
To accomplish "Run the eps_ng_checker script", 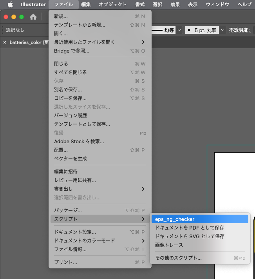I will click(x=200, y=219).
